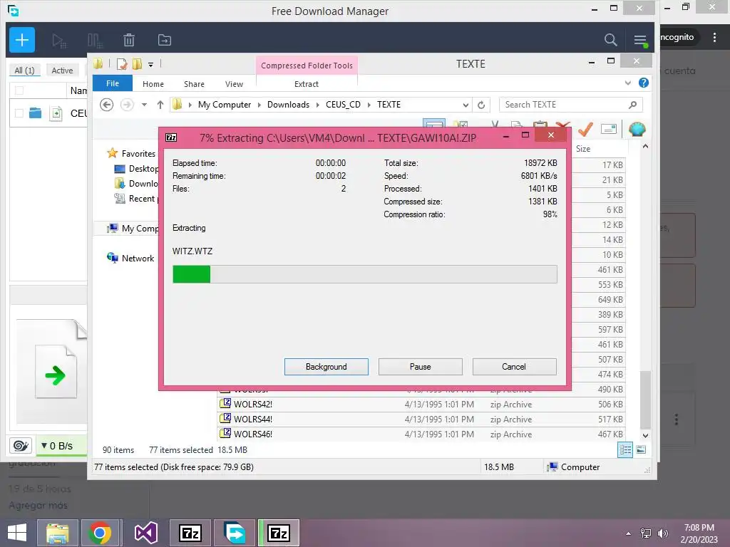Viewport: 730px width, 547px height.
Task: Click the start-all downloads icon in Free Download Manager
Action: (59, 41)
